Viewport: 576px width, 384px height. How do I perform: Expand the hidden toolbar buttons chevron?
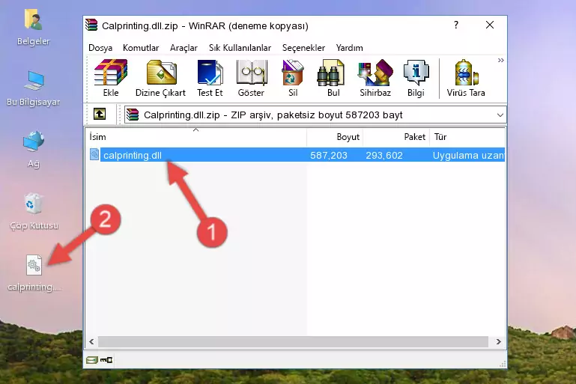(500, 60)
